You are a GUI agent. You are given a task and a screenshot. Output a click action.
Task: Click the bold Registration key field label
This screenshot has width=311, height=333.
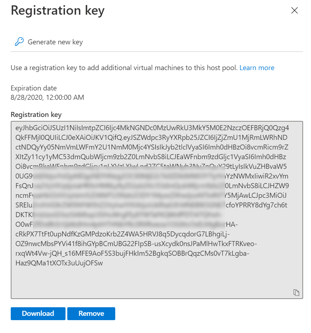[36, 115]
